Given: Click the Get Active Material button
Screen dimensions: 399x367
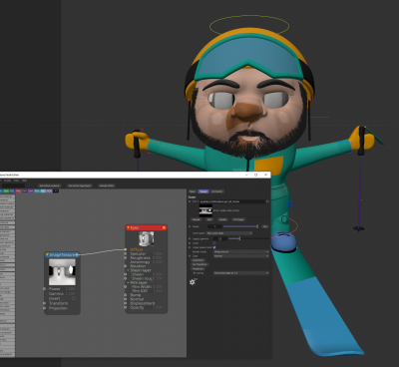Looking at the screenshot, I should [x=49, y=185].
